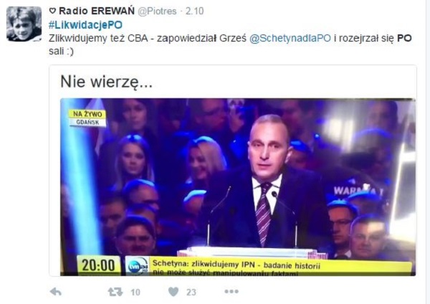The width and height of the screenshot is (430, 304).
Task: Click the reply arrow icon
Action: click(56, 292)
